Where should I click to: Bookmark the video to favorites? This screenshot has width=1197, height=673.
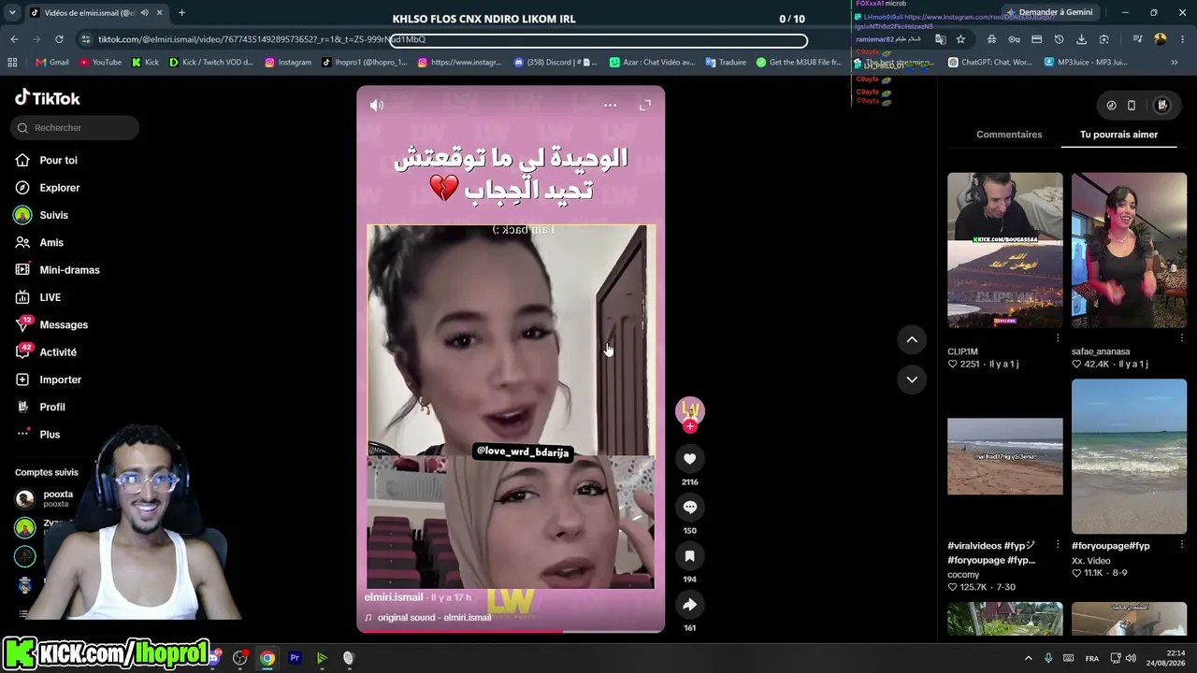(x=689, y=556)
